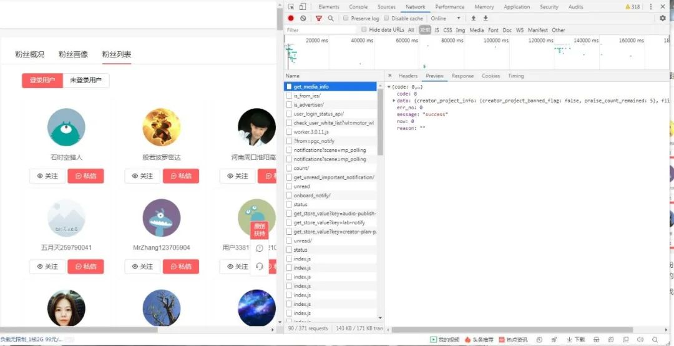Select the 未登录用户 button
674x346 pixels.
86,81
